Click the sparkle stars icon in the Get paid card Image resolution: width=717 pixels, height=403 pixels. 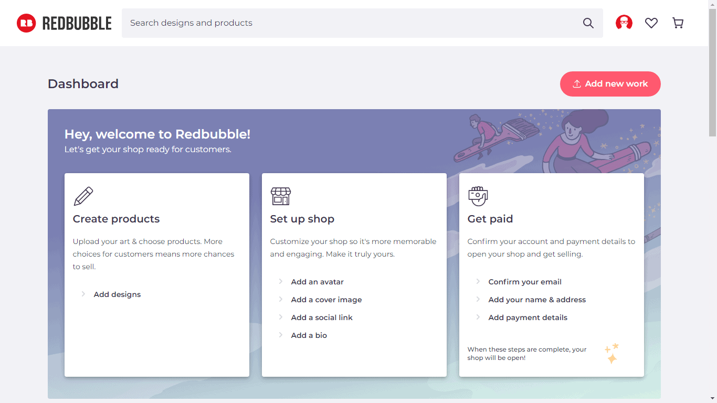point(612,353)
